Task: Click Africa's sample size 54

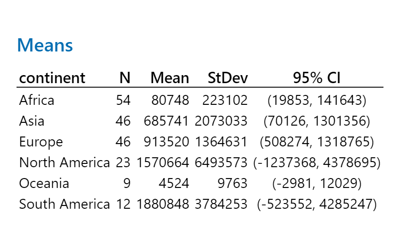Action: (123, 100)
